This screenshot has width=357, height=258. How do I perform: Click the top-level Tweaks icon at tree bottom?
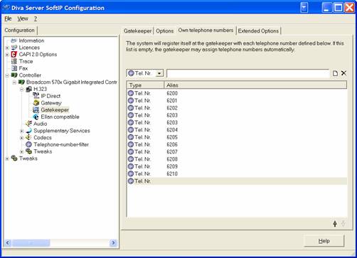pyautogui.click(x=14, y=158)
